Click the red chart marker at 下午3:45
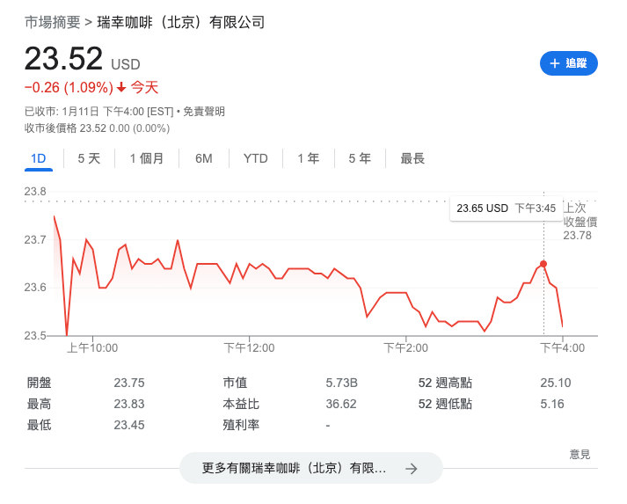Screen dimensions: 627x504 pyautogui.click(x=543, y=264)
